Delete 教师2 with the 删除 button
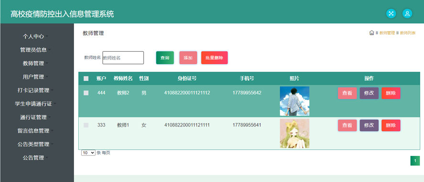Image resolution: width=424 pixels, height=182 pixels. click(x=391, y=93)
